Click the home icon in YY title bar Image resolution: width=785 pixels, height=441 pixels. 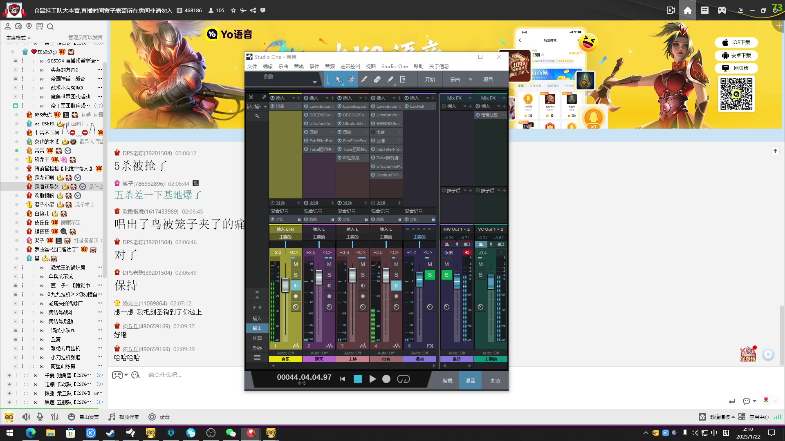(688, 10)
